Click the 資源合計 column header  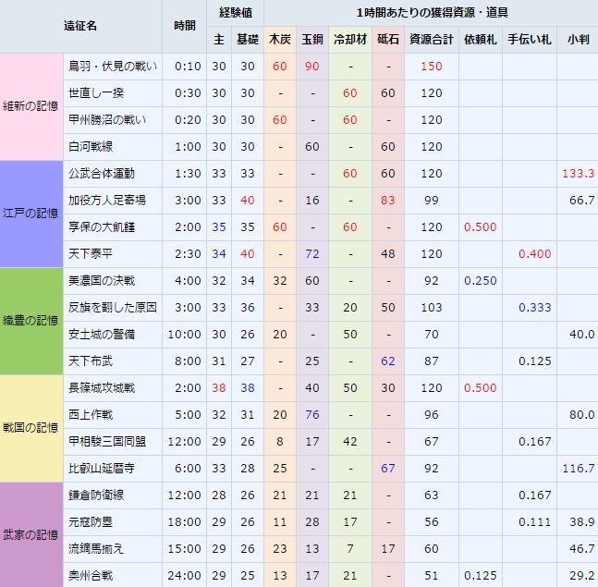coord(432,39)
